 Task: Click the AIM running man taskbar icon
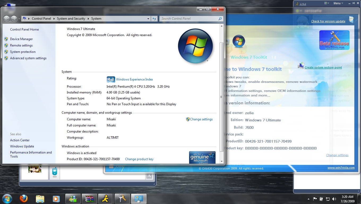tap(105, 199)
